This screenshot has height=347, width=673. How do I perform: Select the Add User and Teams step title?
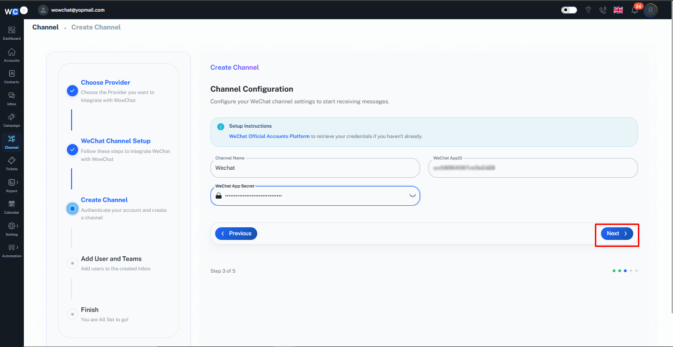[111, 259]
